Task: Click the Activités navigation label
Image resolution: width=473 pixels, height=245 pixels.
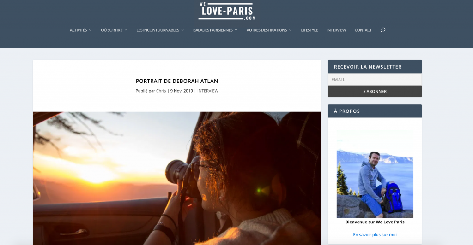Action: pos(78,30)
